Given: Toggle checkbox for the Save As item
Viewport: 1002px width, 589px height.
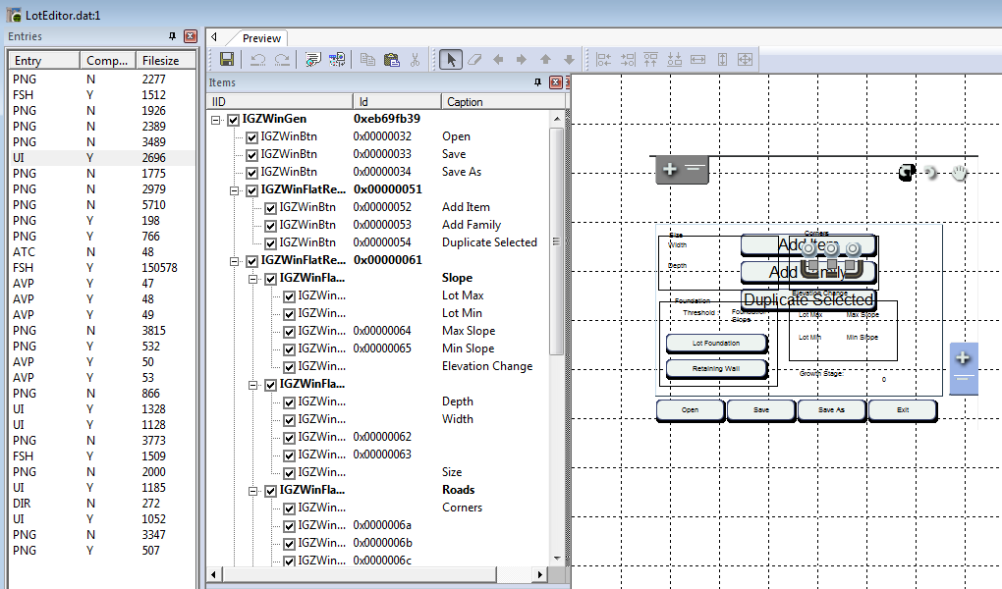Looking at the screenshot, I should click(x=251, y=173).
